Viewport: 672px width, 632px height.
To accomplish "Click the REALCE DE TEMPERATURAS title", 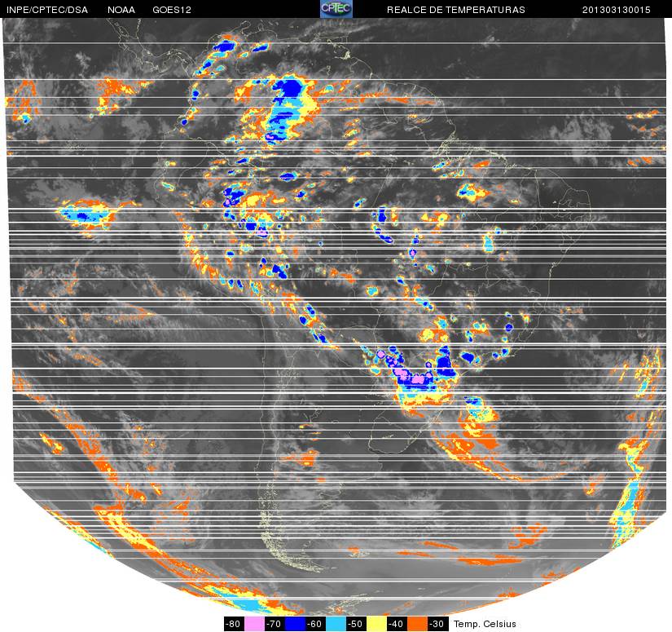I will 456,10.
